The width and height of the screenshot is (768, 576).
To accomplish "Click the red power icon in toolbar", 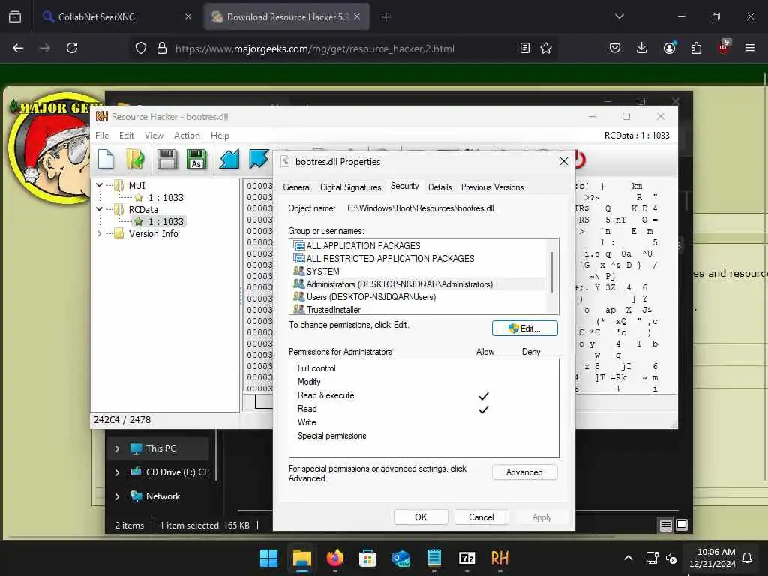I will point(580,160).
